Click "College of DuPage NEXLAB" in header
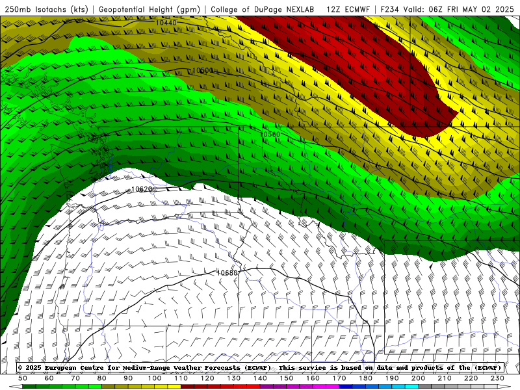 pyautogui.click(x=263, y=10)
